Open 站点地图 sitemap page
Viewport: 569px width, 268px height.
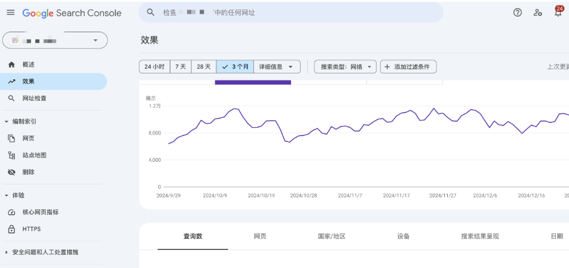tap(34, 155)
